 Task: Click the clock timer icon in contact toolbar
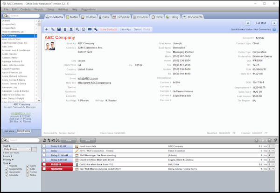tap(84, 29)
